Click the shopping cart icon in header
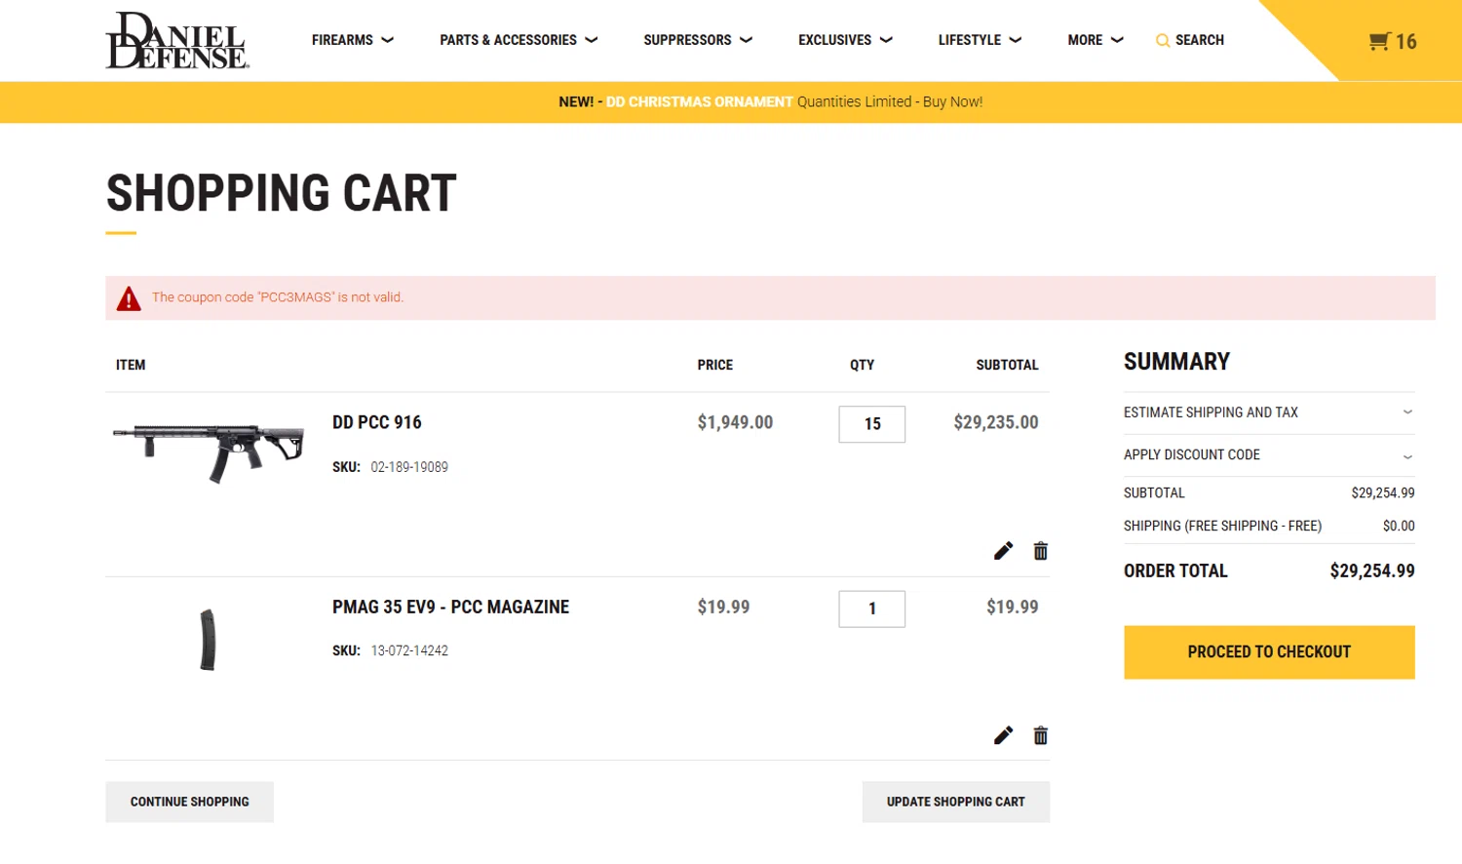This screenshot has width=1462, height=864. tap(1379, 41)
